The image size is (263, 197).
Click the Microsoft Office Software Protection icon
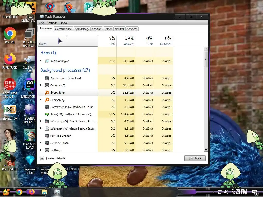[47, 121]
